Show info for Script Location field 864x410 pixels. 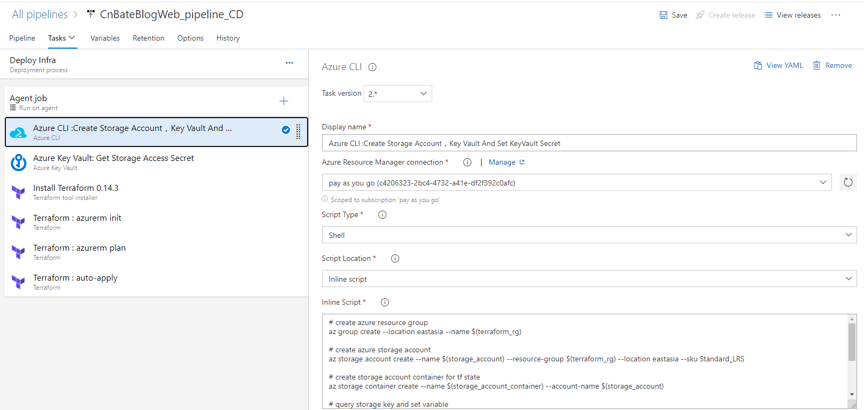point(395,258)
